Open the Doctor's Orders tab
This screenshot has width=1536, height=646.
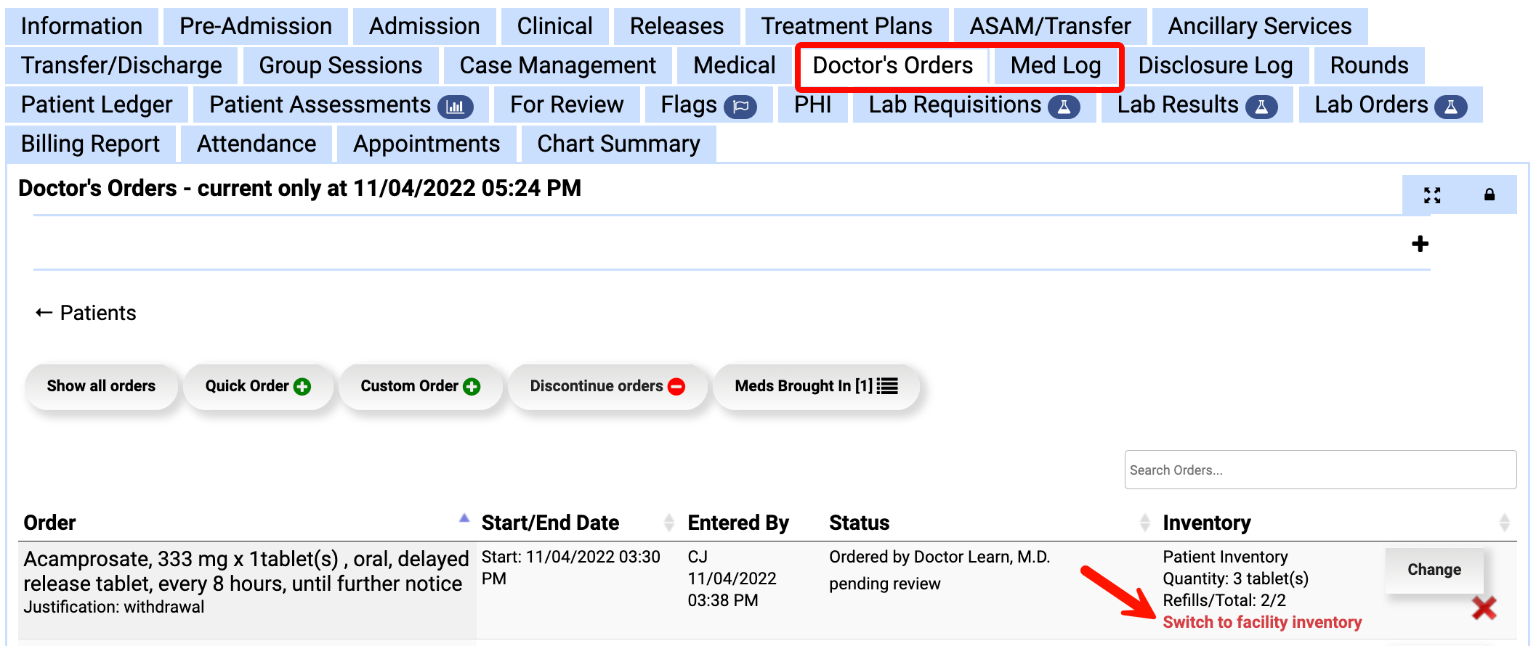click(892, 66)
